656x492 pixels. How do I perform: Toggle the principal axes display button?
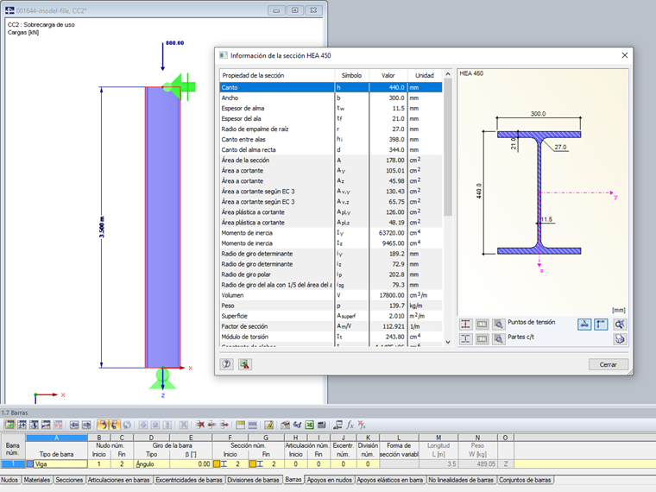pos(601,325)
